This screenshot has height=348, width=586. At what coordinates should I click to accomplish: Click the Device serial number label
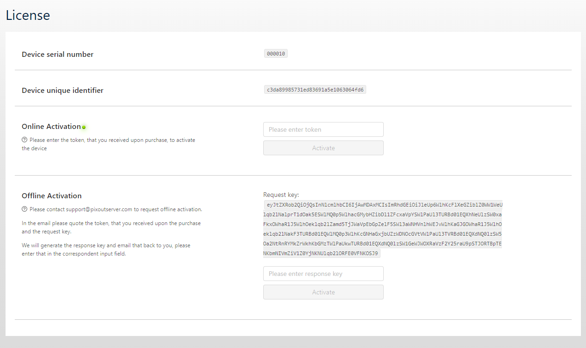[57, 54]
